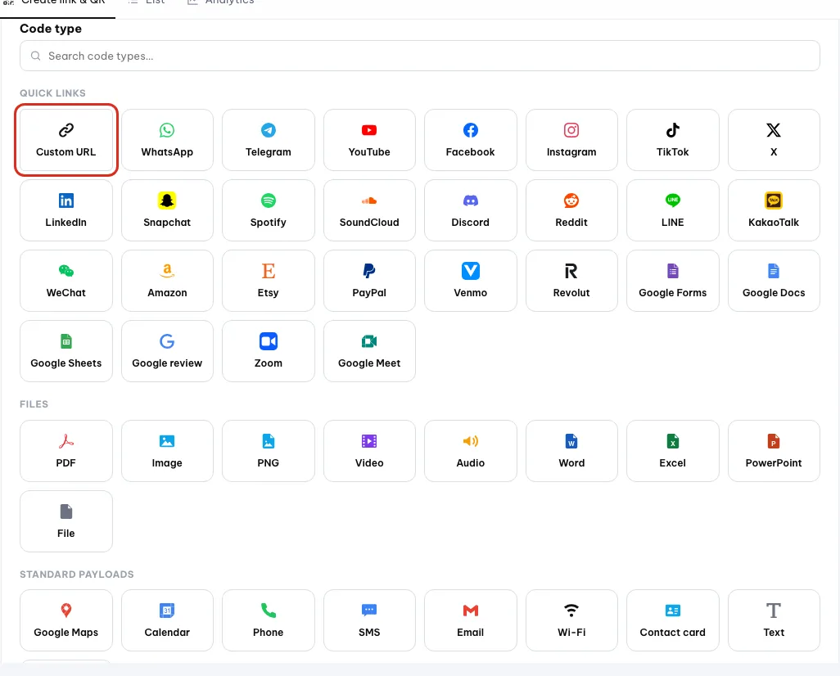Pick the Spotify code type
The width and height of the screenshot is (840, 676).
pos(269,210)
